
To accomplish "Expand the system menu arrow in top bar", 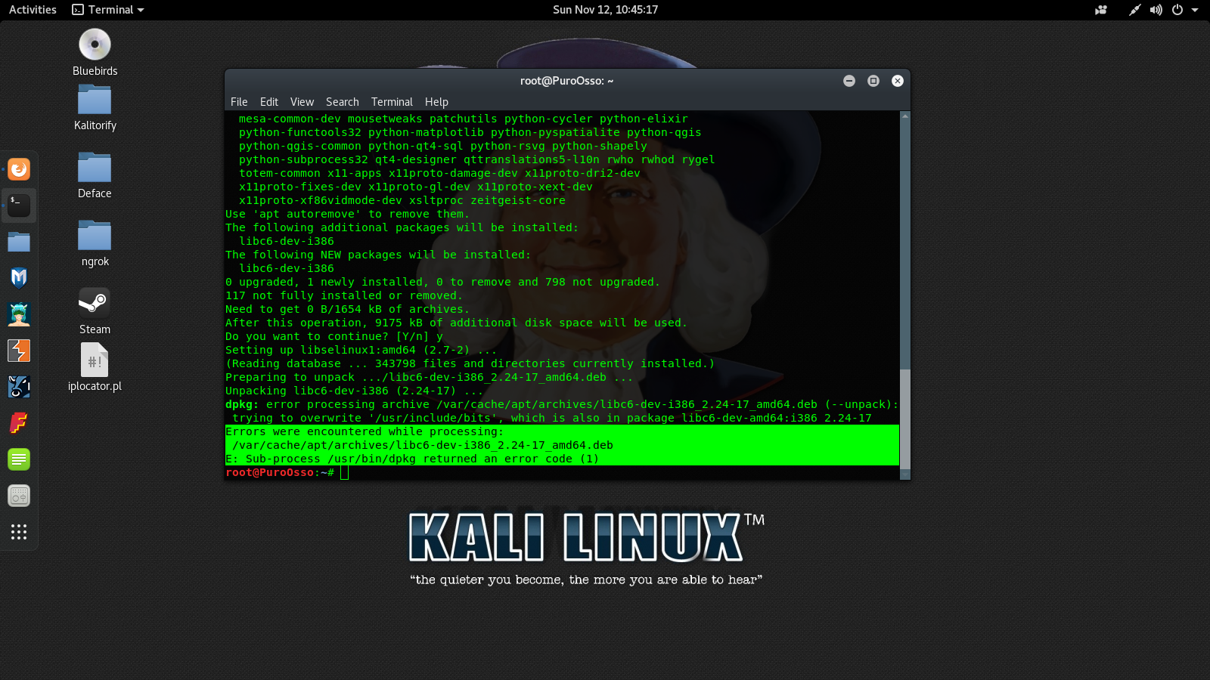I will (x=1195, y=10).
